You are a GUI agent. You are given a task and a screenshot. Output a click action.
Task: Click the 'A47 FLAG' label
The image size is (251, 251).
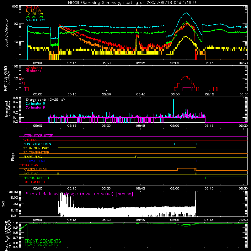[x=31, y=174]
